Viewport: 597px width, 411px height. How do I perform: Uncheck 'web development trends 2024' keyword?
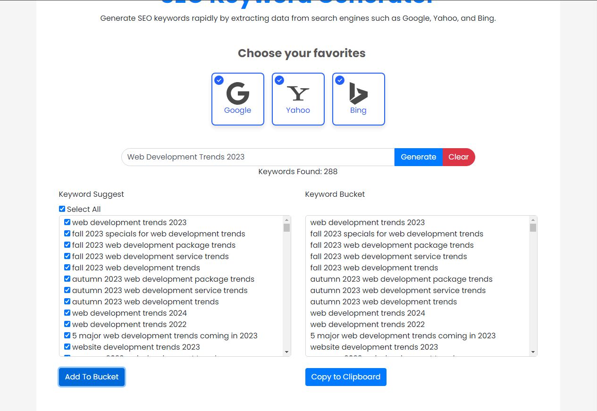pyautogui.click(x=67, y=313)
